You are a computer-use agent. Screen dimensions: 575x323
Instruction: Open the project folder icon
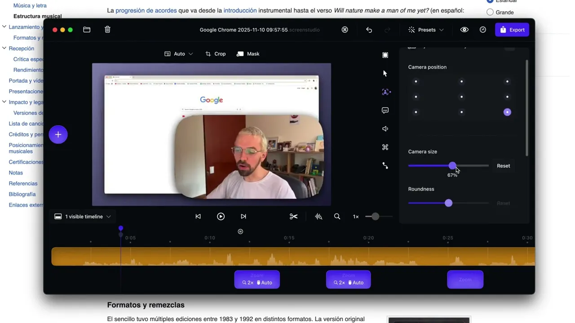[x=87, y=30]
